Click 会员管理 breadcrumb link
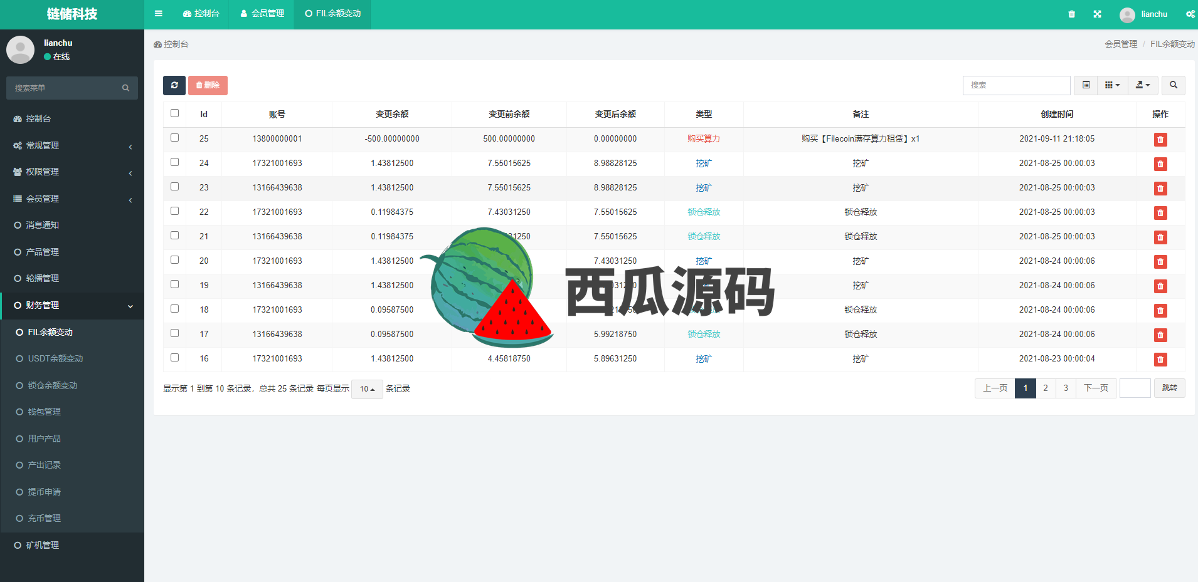This screenshot has width=1198, height=582. coord(1121,44)
